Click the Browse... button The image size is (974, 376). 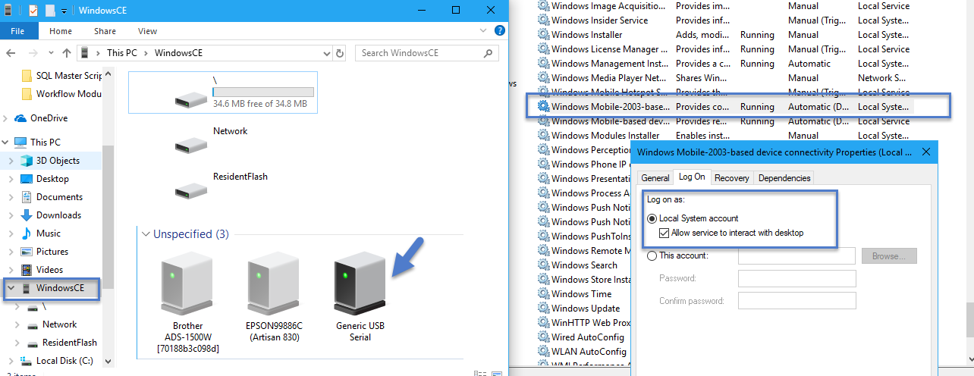click(x=888, y=256)
